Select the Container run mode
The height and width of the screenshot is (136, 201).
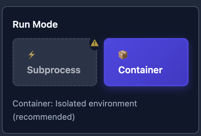click(146, 62)
